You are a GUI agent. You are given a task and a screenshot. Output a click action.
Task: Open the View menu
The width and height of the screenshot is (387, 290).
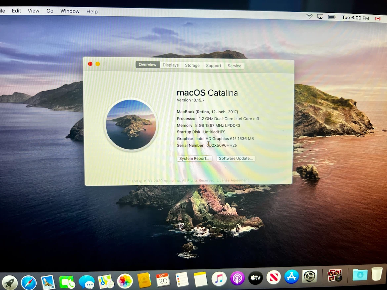(33, 11)
